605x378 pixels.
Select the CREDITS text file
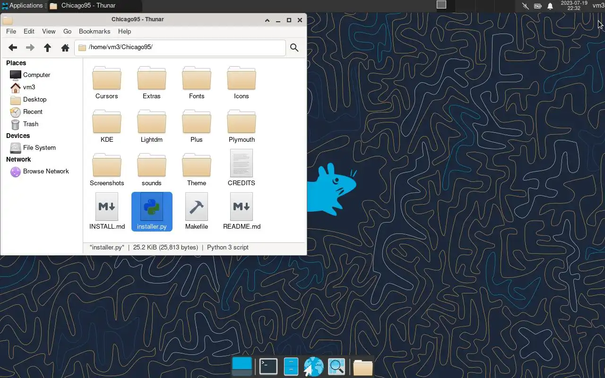(242, 168)
